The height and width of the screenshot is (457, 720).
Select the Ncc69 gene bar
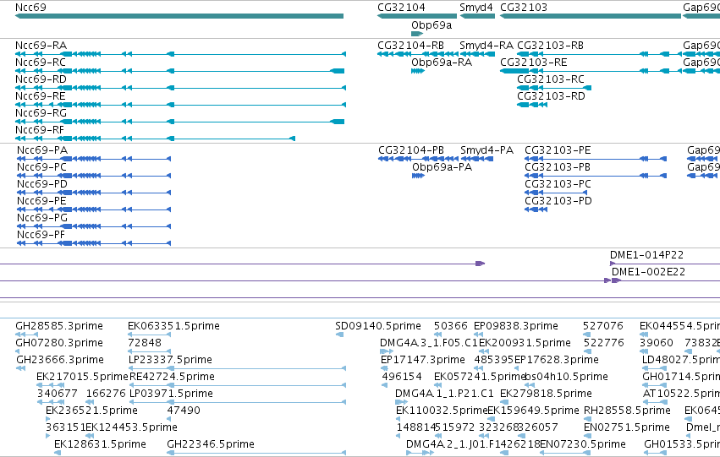tap(179, 16)
